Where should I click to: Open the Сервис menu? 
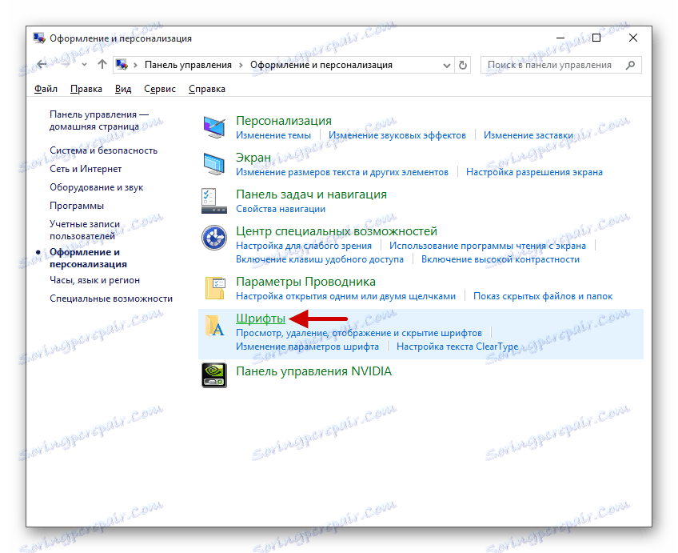click(159, 88)
